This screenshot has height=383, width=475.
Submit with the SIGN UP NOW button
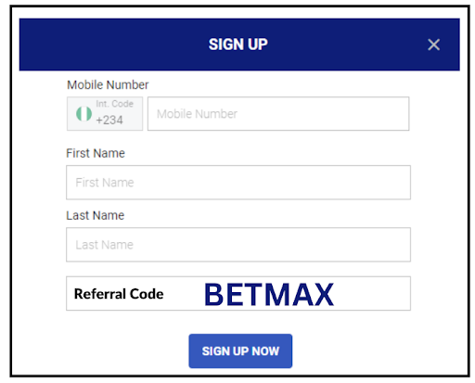click(x=240, y=351)
